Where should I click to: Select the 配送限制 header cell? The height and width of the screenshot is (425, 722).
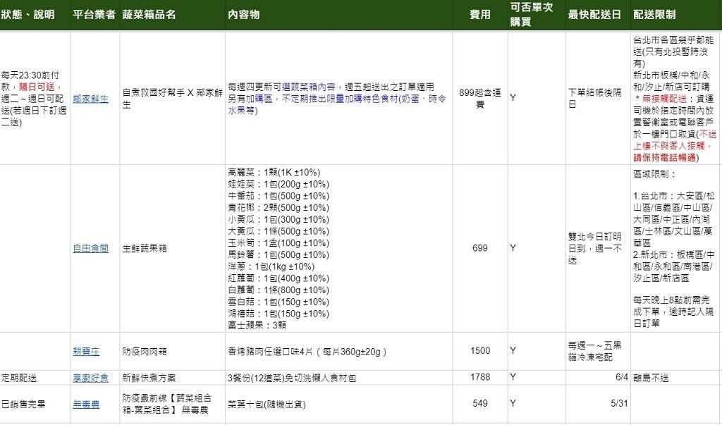(654, 15)
